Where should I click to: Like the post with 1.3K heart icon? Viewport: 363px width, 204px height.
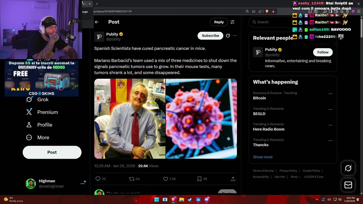pos(166,179)
